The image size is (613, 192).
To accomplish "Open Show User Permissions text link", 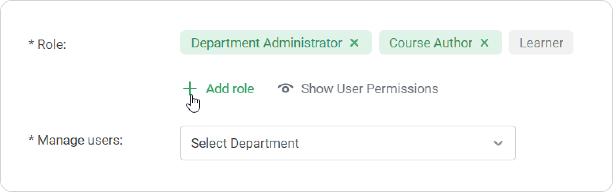I will point(369,88).
